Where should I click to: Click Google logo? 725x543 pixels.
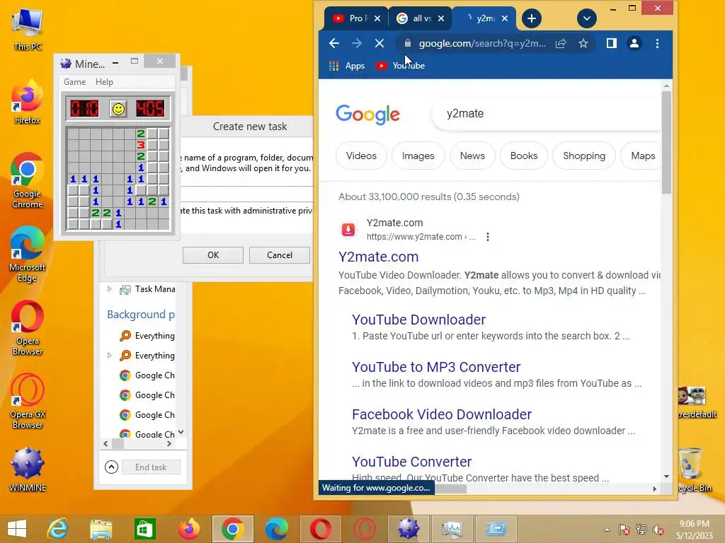(367, 114)
